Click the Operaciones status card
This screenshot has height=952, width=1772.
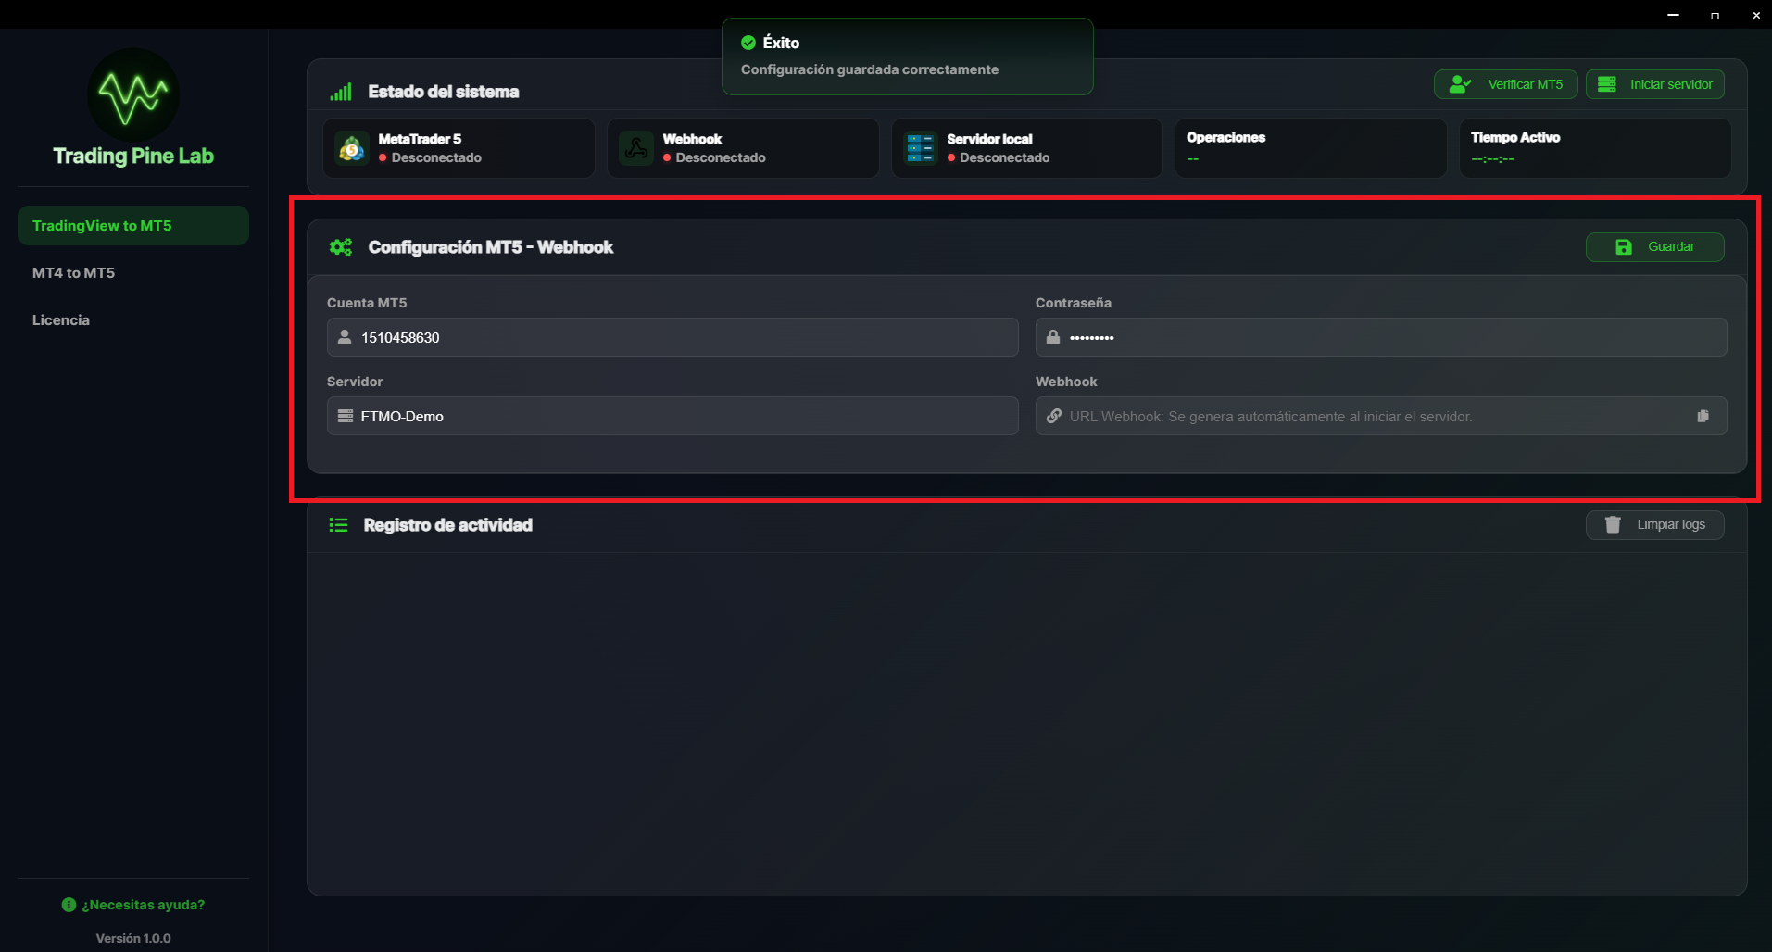1311,148
